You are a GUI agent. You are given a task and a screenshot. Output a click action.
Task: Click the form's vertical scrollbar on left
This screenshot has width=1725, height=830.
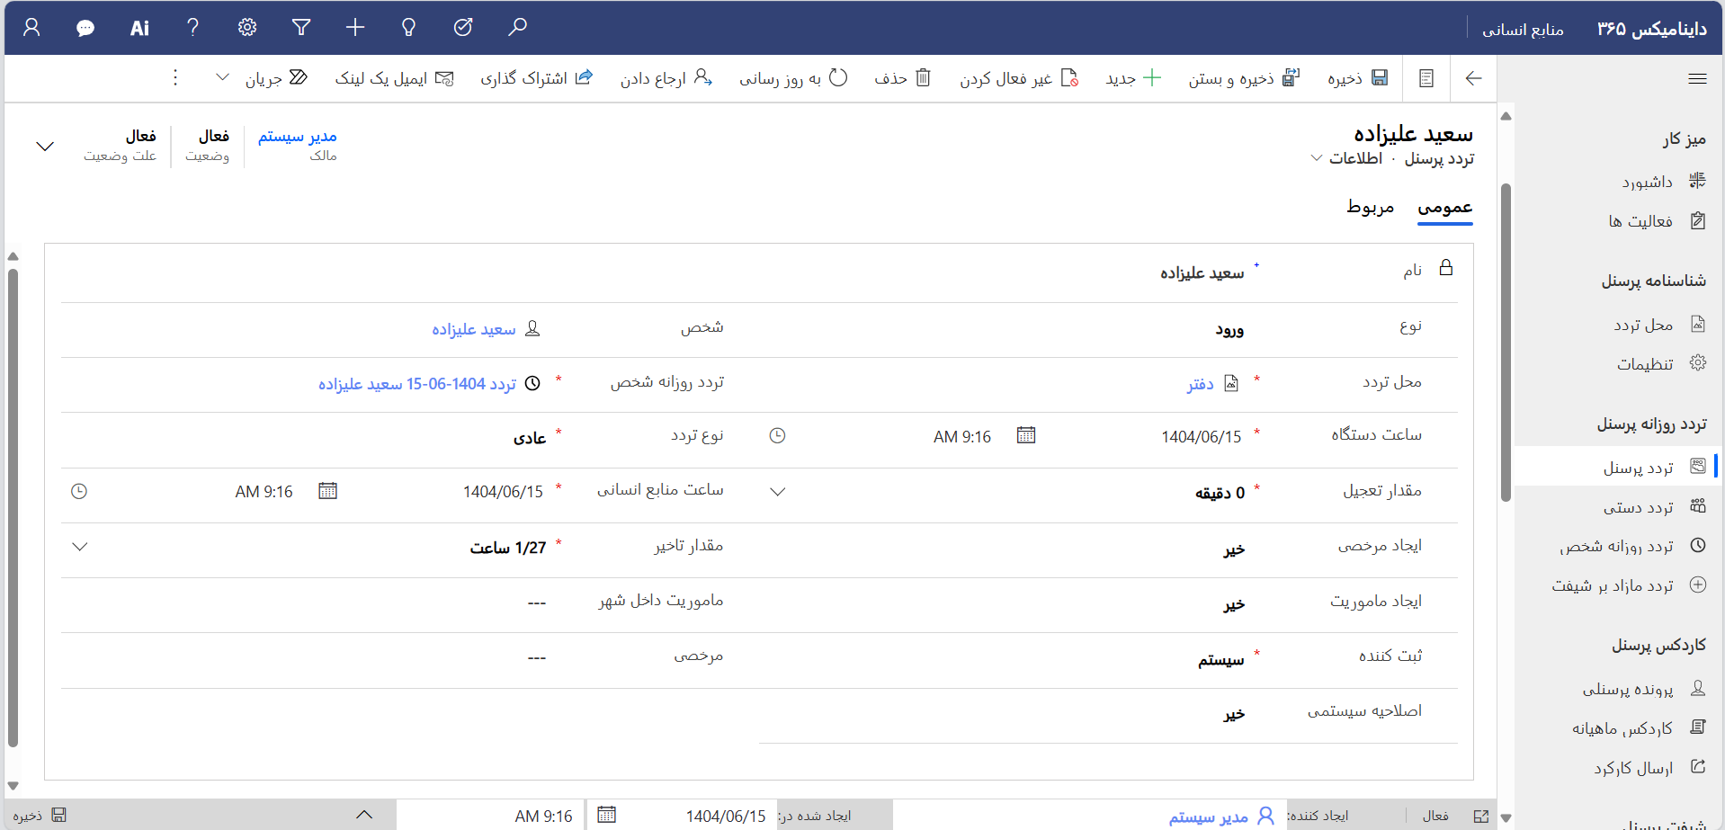coord(13,504)
